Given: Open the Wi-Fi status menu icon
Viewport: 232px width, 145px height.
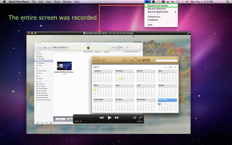Looking at the screenshot, I should click(158, 2).
